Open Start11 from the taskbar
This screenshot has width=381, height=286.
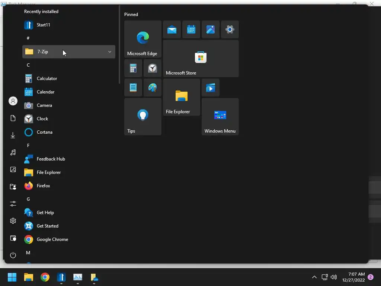tap(61, 277)
